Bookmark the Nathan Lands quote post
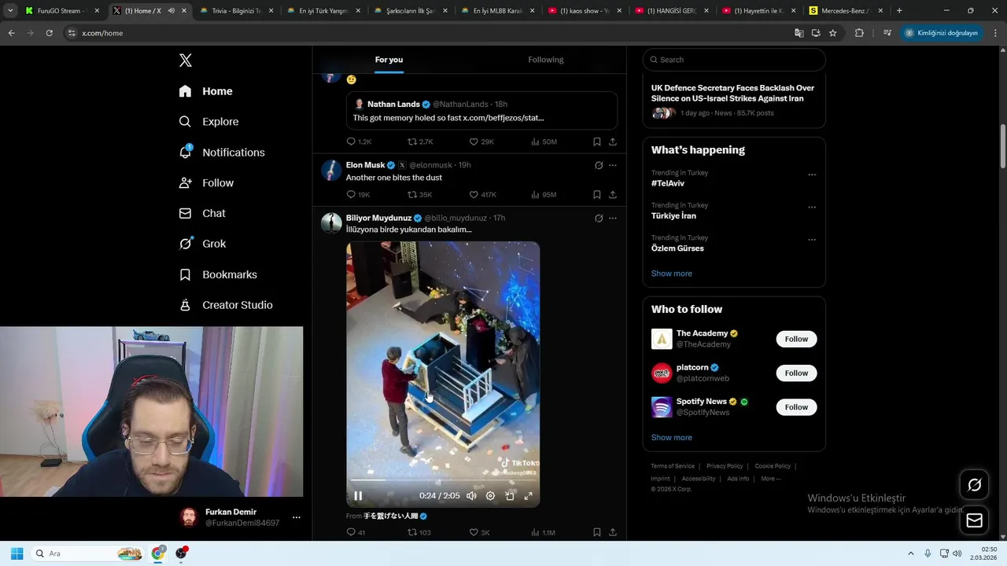The width and height of the screenshot is (1007, 566). (597, 141)
